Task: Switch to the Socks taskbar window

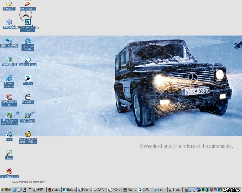Action: [x=54, y=190]
